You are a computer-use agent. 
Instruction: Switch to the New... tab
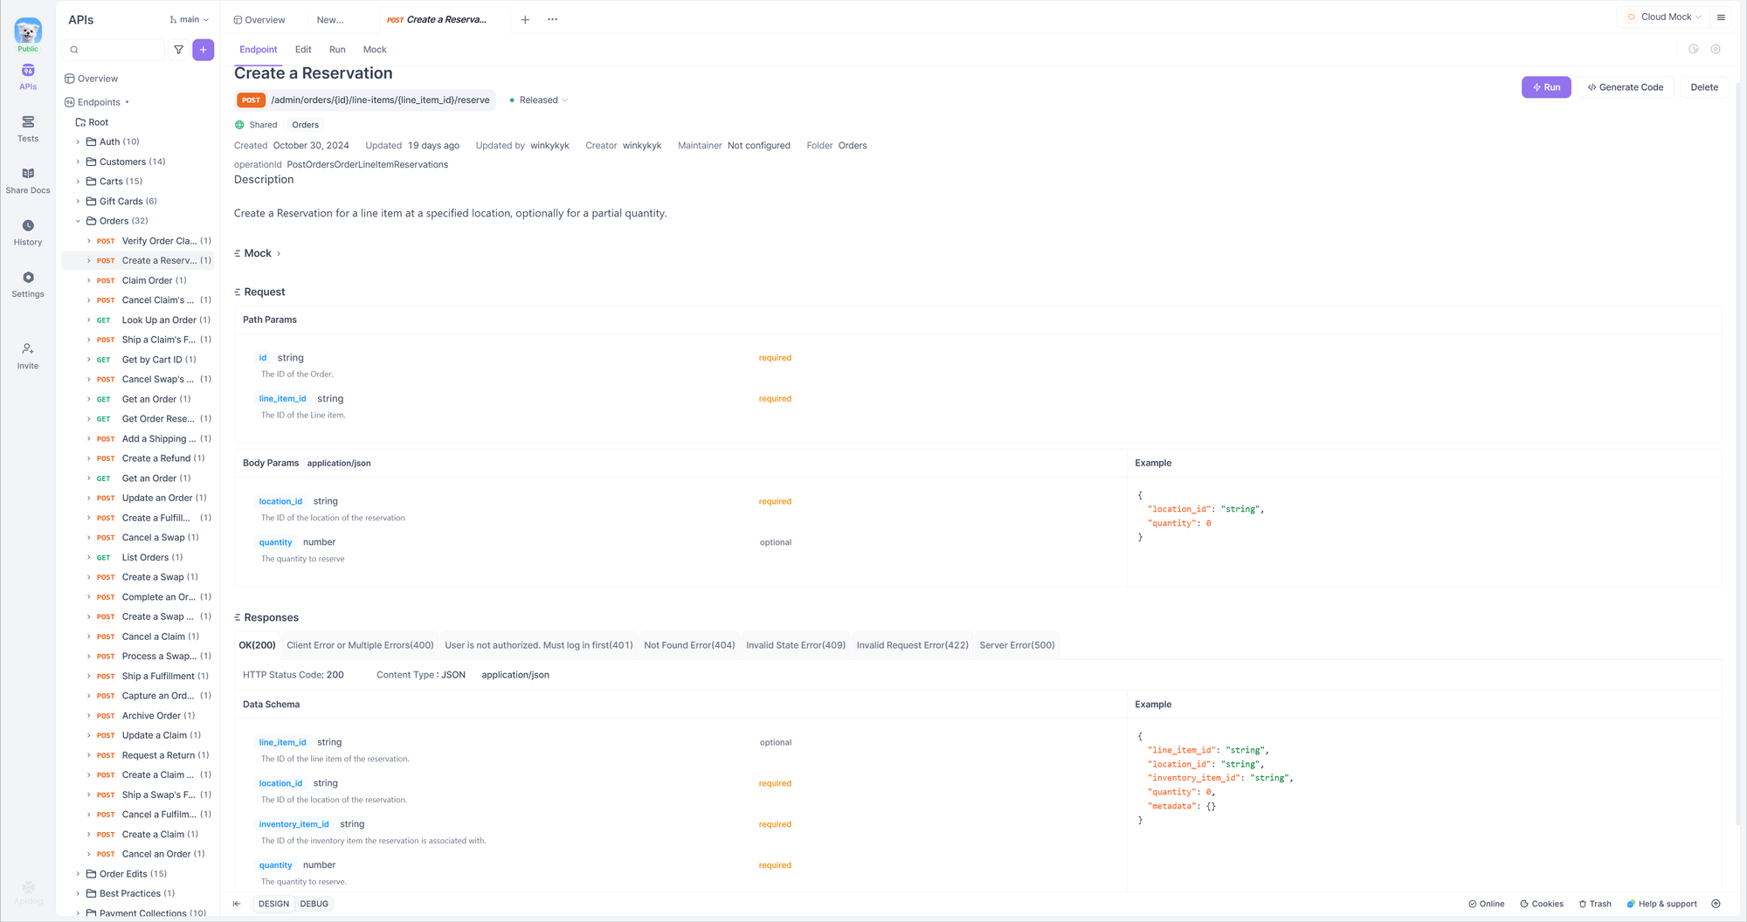[330, 19]
